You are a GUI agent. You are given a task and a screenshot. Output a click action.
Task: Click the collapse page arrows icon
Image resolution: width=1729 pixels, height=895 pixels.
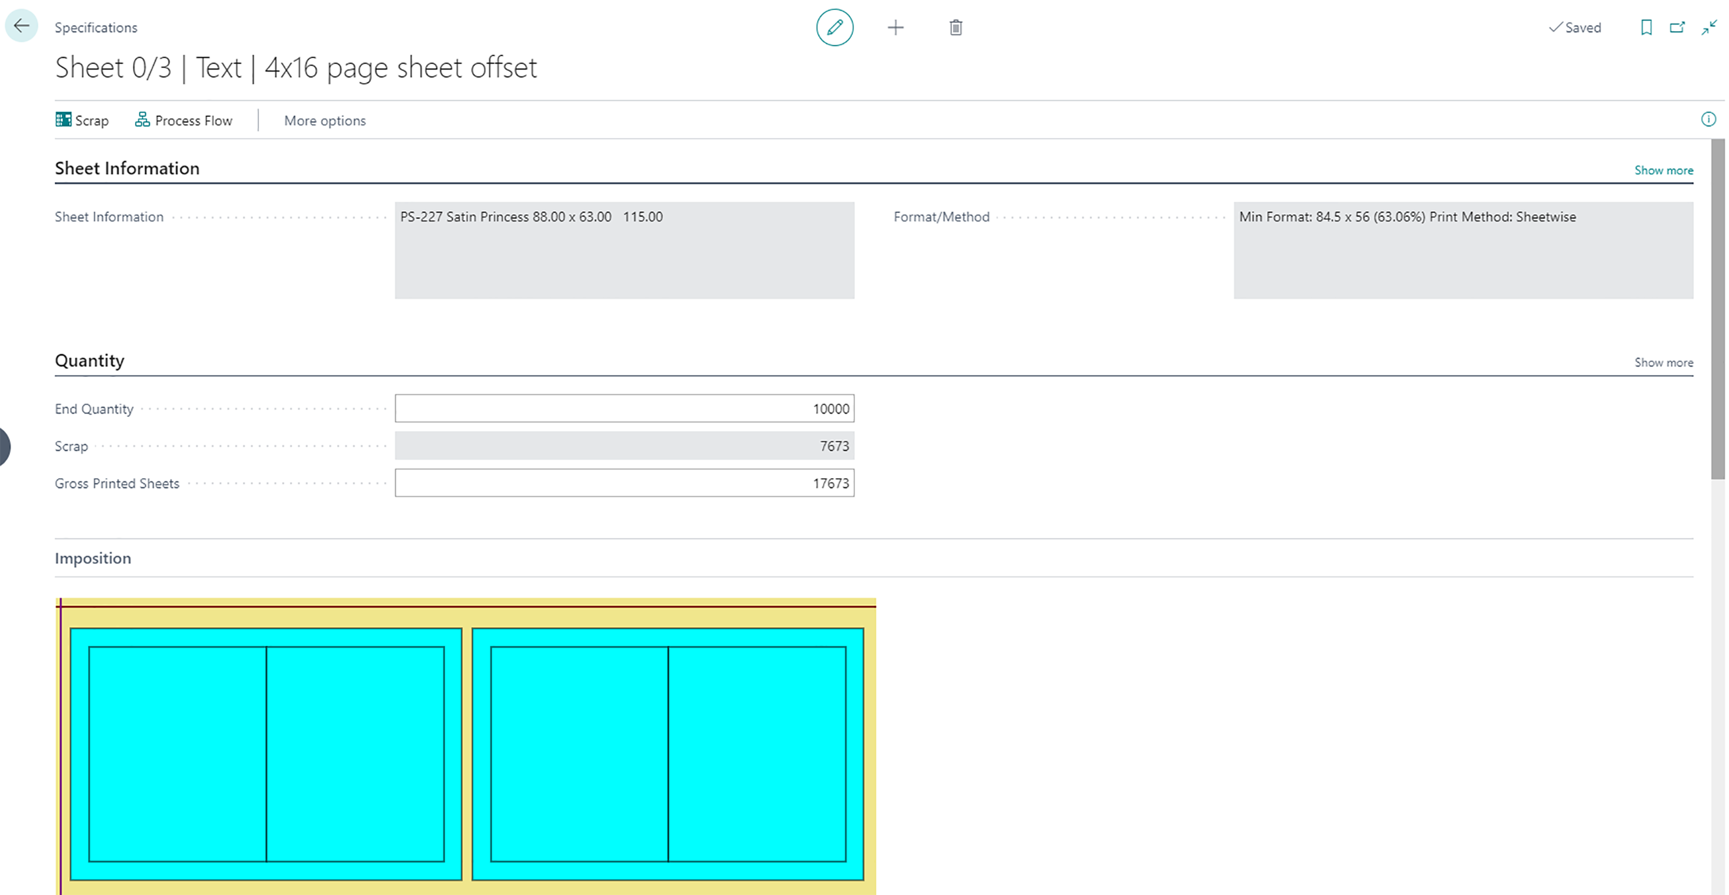1709,28
